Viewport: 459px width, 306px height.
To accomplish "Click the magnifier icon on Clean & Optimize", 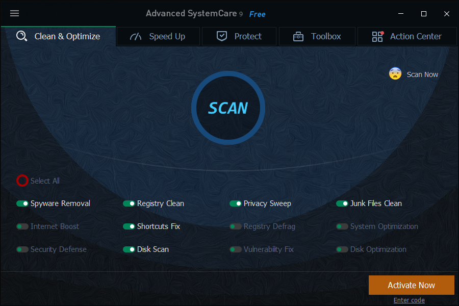I will [21, 36].
